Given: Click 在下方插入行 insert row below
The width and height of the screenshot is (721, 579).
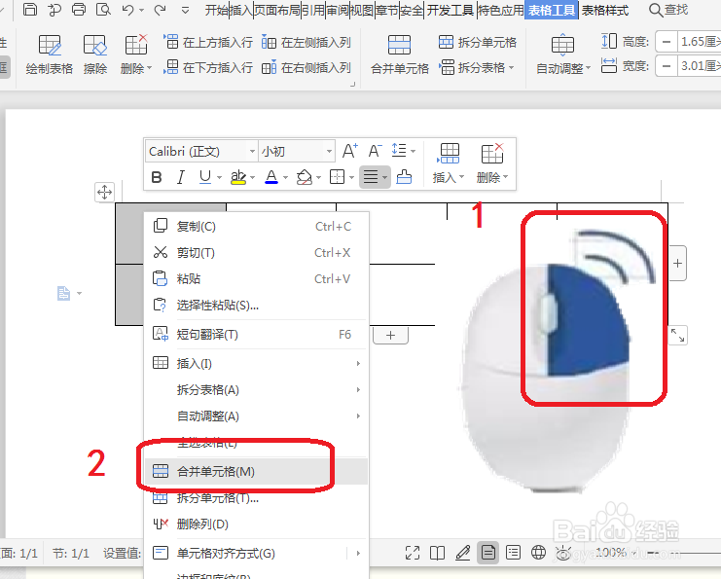Looking at the screenshot, I should 208,67.
